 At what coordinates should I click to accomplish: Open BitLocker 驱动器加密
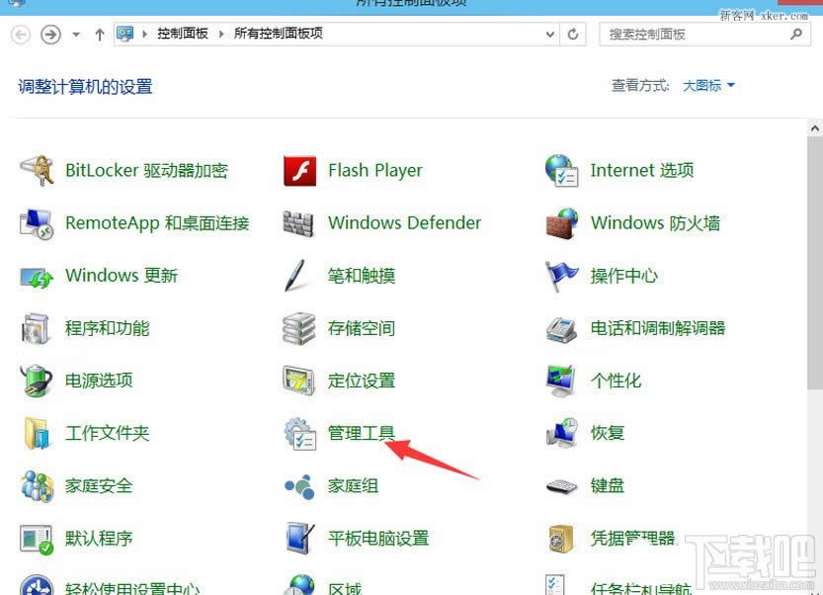click(x=146, y=169)
